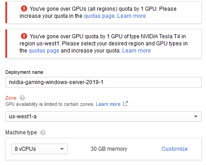Image resolution: width=206 pixels, height=165 pixels.
Task: Open the us-west1-a zone dropdown
Action: [x=103, y=117]
